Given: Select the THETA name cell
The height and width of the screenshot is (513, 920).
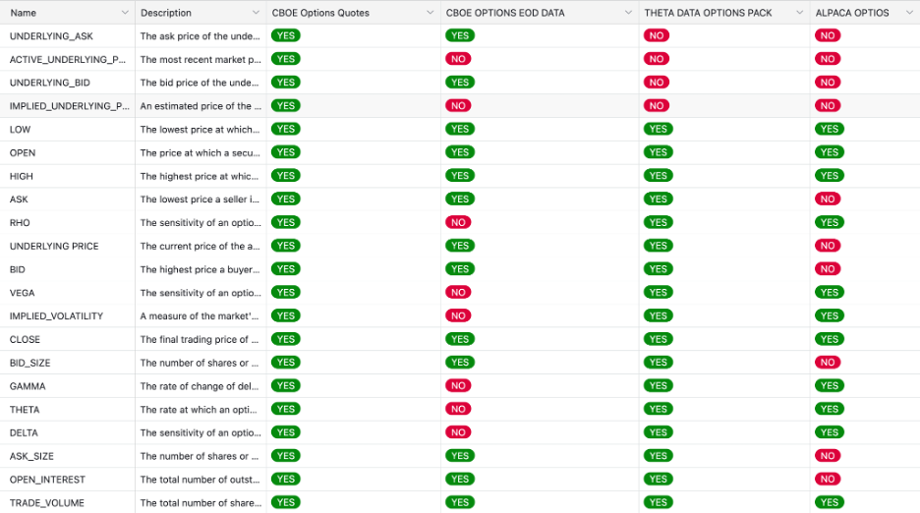Looking at the screenshot, I should pos(68,410).
